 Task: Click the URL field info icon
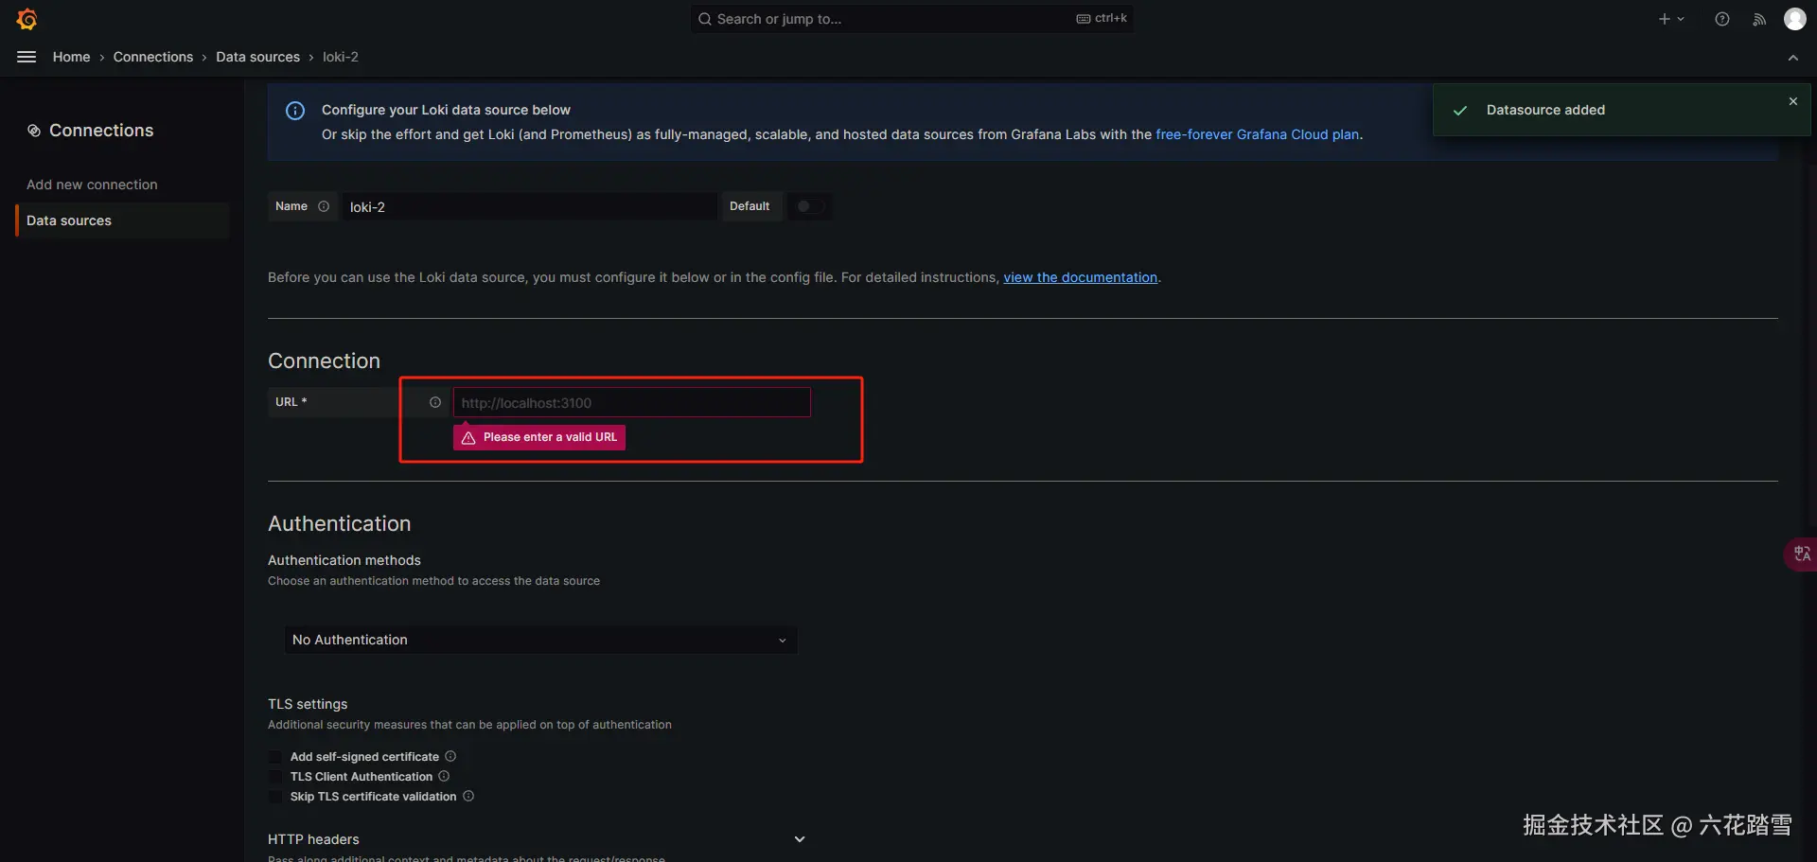[x=435, y=402]
